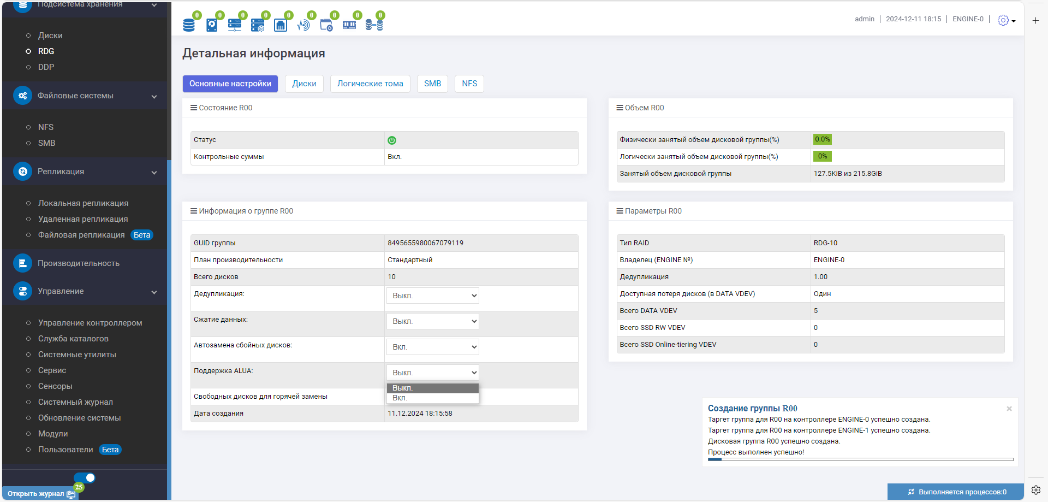Click the pulse signal sensor icon
The height and width of the screenshot is (502, 1048).
point(303,25)
